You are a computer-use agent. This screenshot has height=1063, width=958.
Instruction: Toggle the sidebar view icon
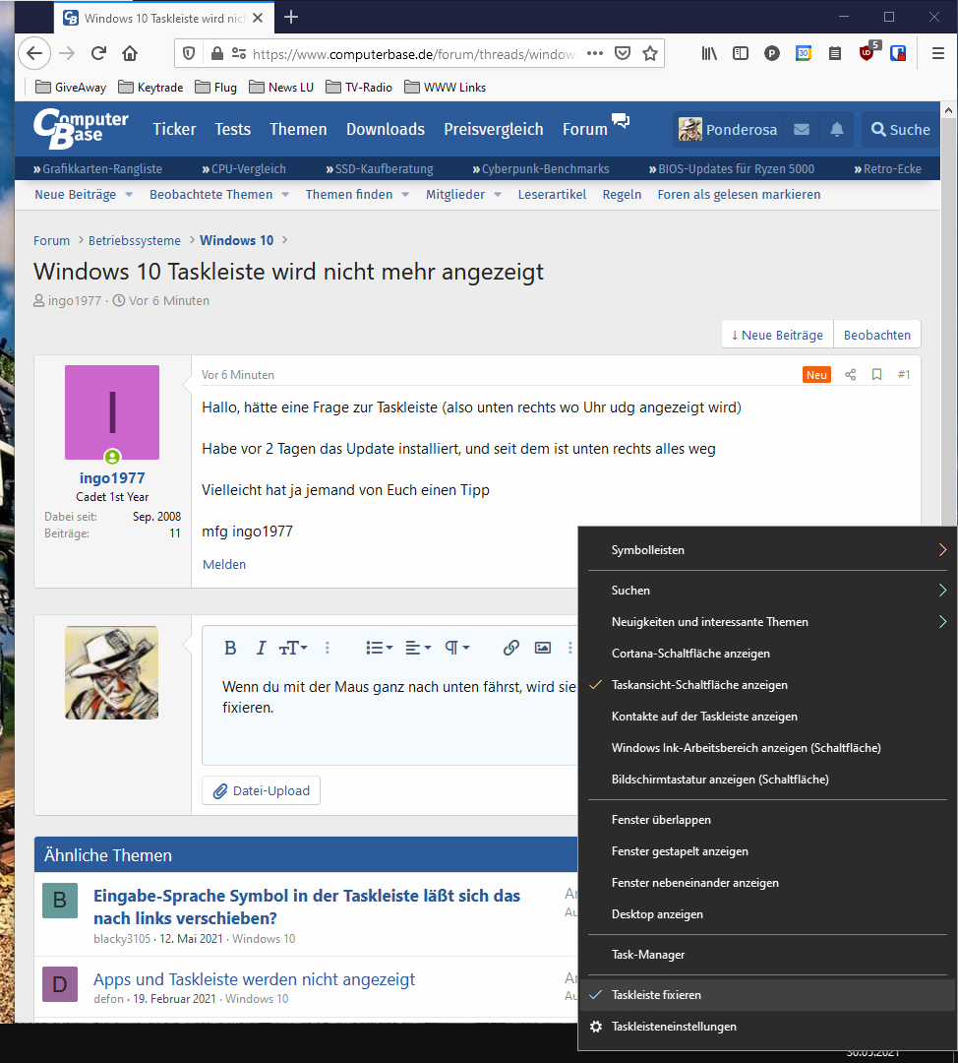741,53
